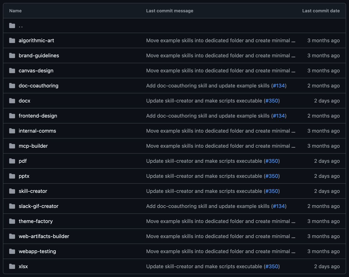The width and height of the screenshot is (349, 277).
Task: Open pull request #350 in pptx row
Action: click(272, 176)
